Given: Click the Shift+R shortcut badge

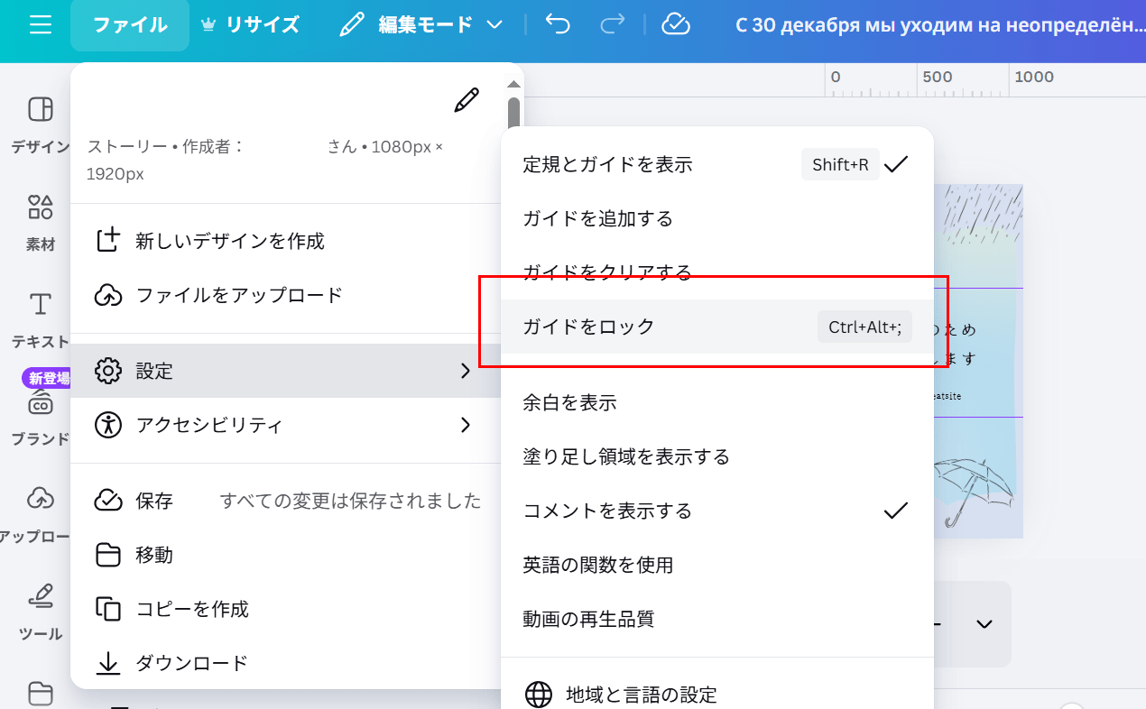Looking at the screenshot, I should [840, 164].
